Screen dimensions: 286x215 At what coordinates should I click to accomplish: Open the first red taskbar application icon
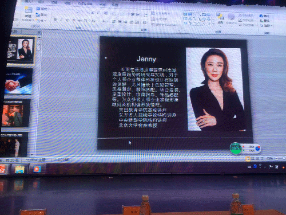point(2,169)
